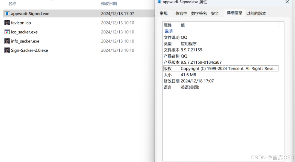Image resolution: width=295 pixels, height=162 pixels.
Task: Click the Sign-Sacker-2.0.exe file icon
Action: coord(7,50)
